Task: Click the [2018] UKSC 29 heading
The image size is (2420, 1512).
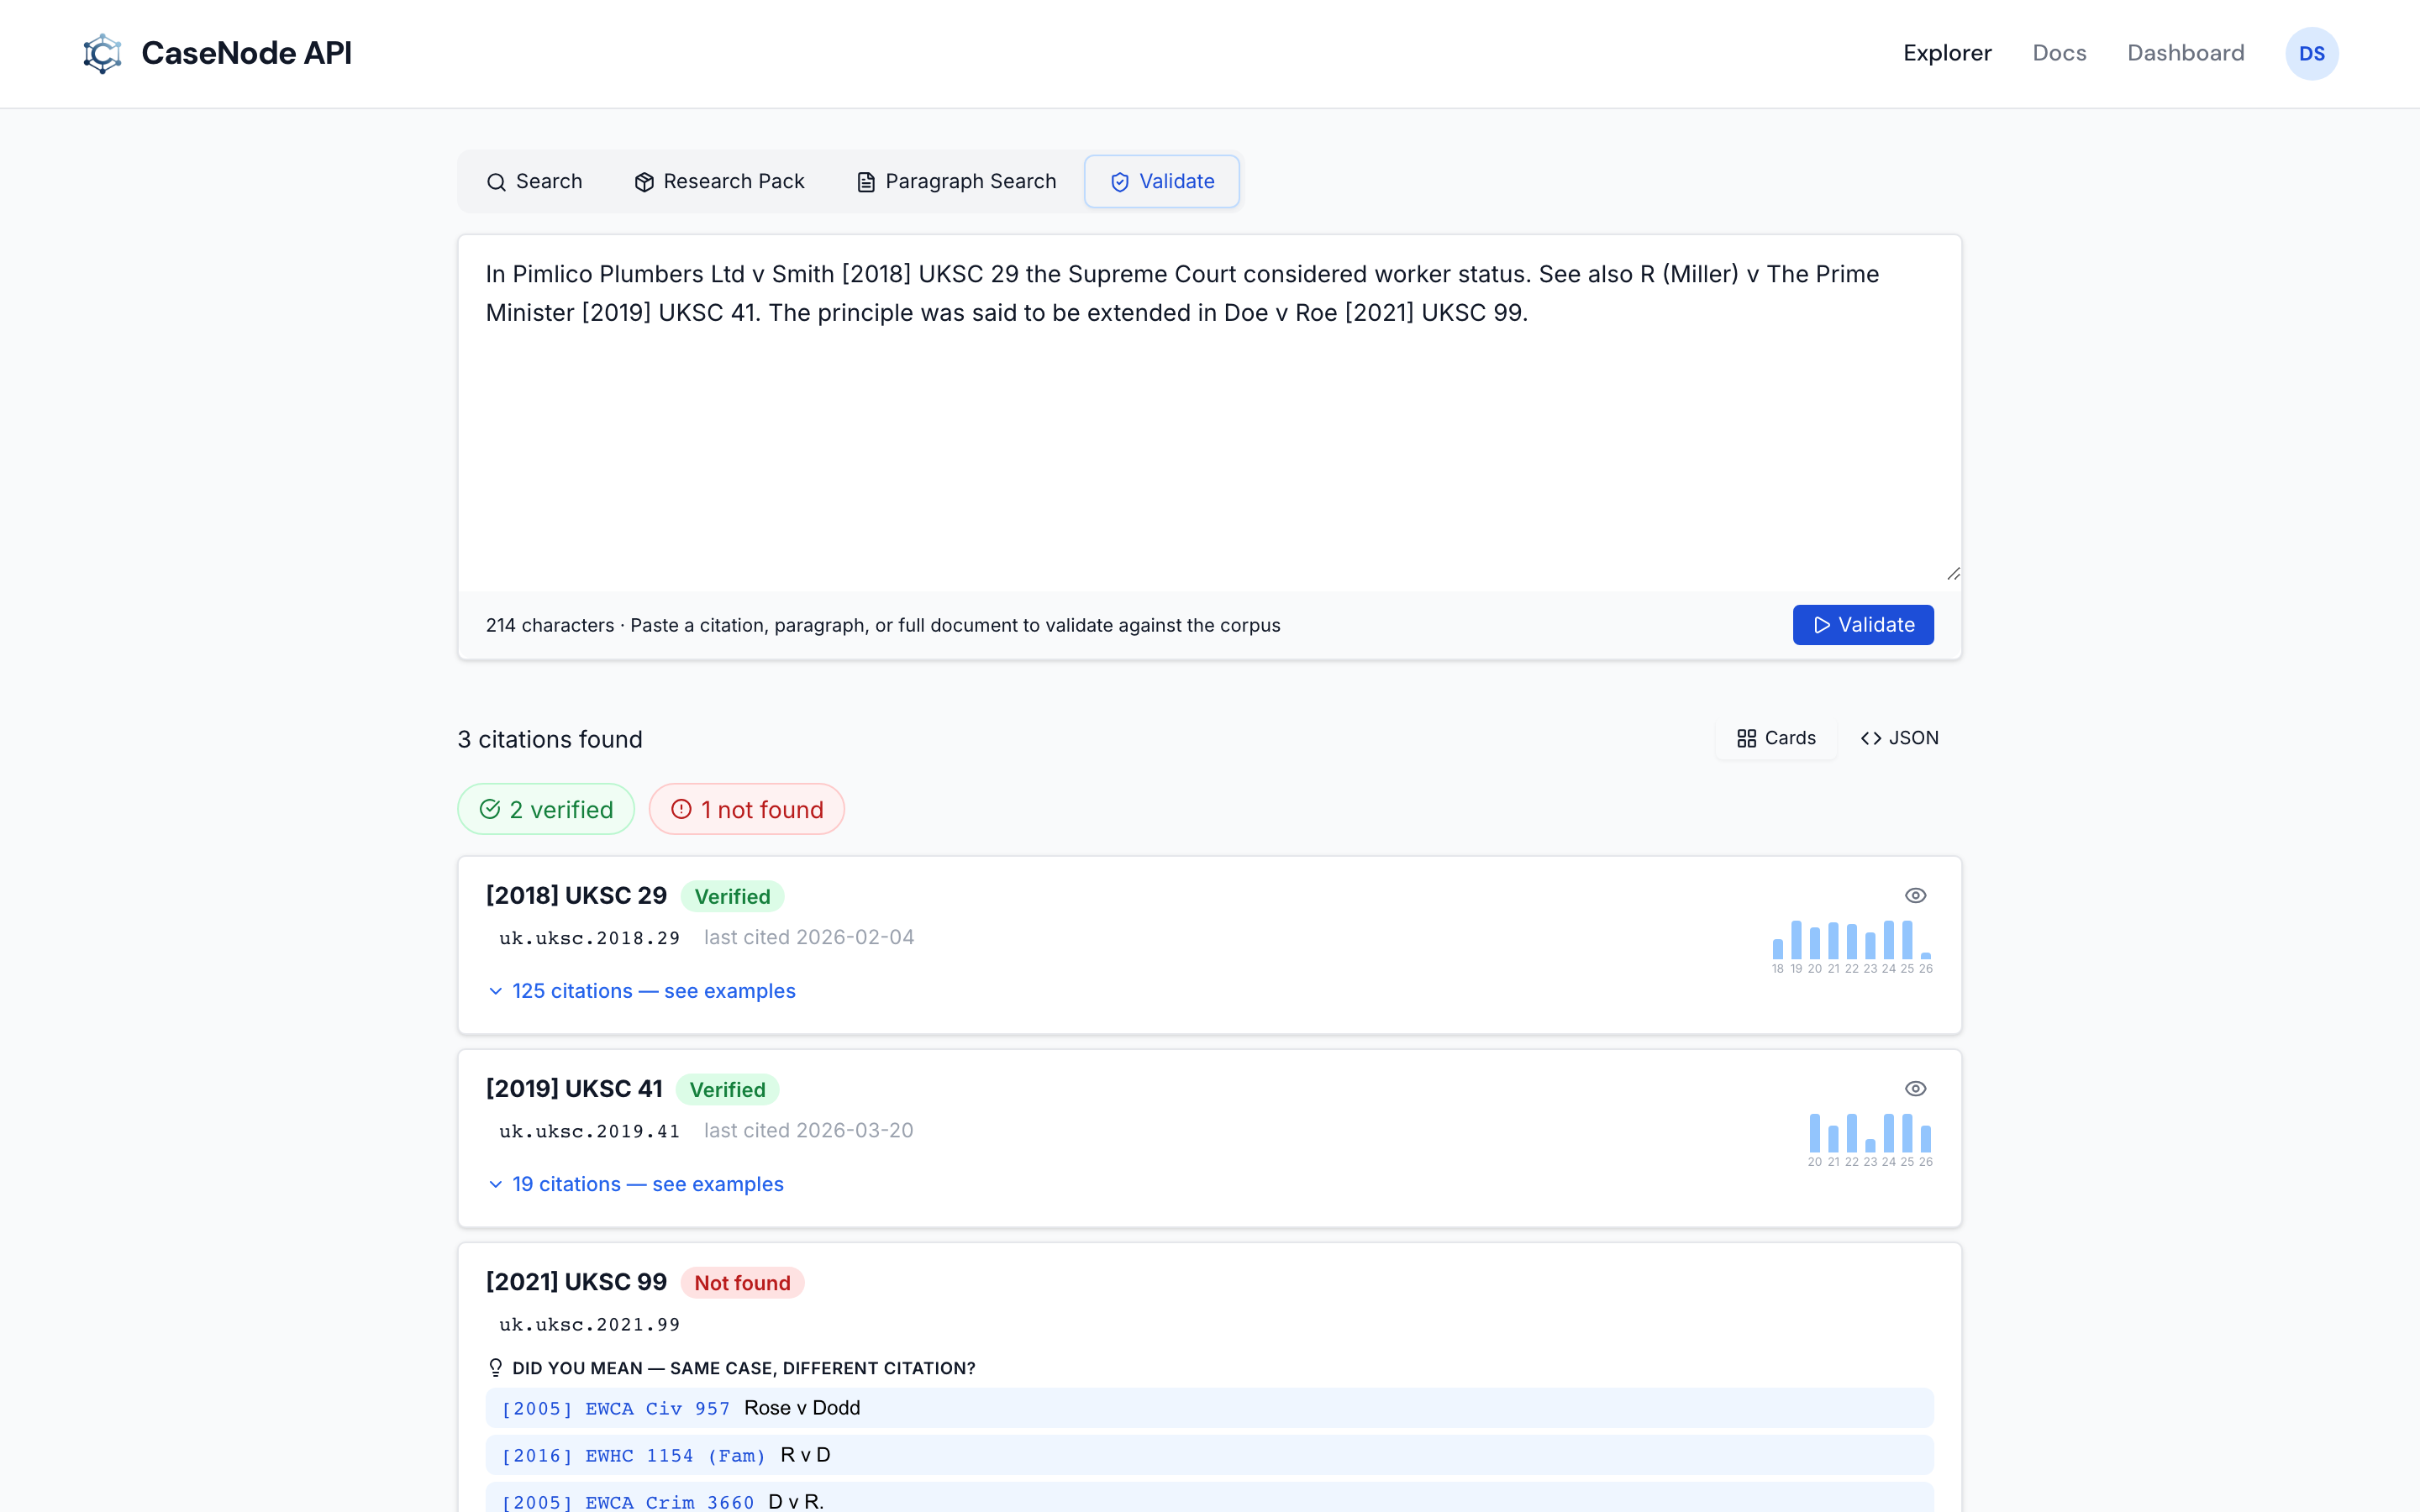Action: [x=576, y=895]
